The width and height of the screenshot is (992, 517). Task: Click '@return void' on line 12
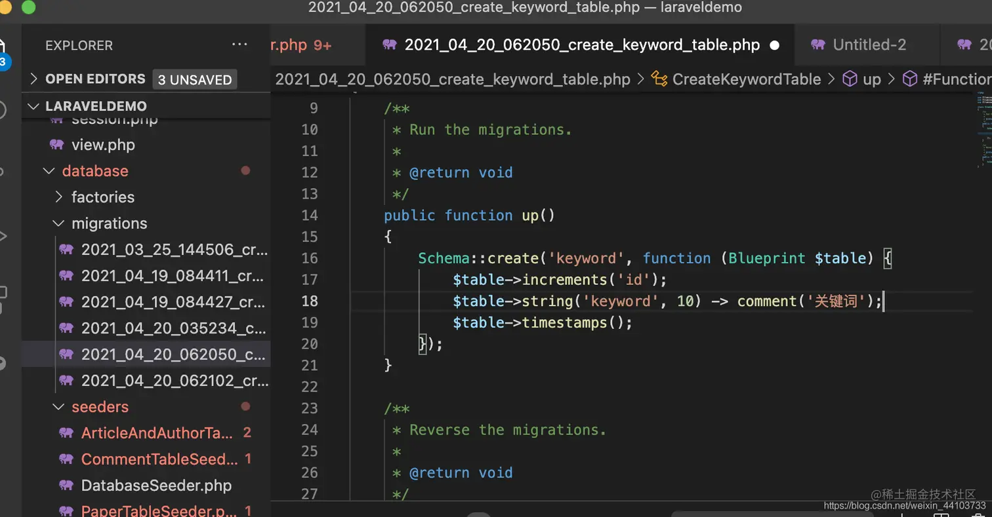461,172
